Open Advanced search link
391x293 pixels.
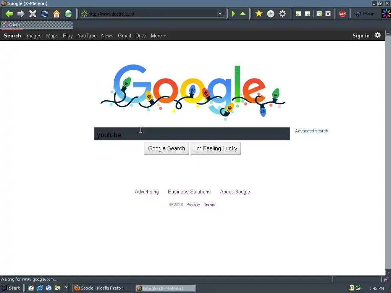312,131
